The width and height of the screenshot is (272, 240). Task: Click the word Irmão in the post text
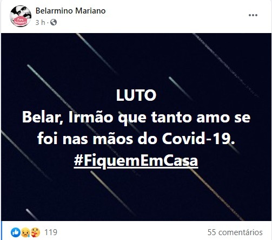91,118
